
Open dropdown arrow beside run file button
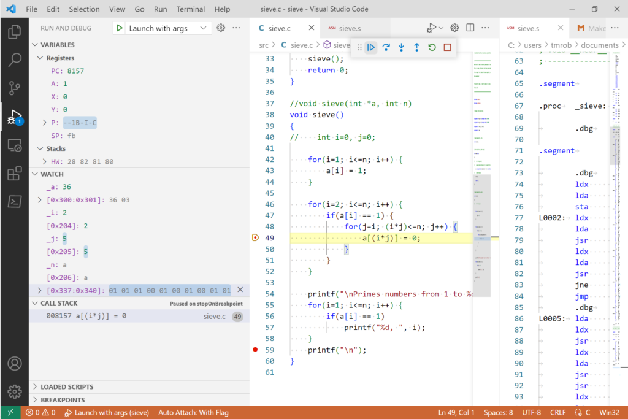[441, 28]
